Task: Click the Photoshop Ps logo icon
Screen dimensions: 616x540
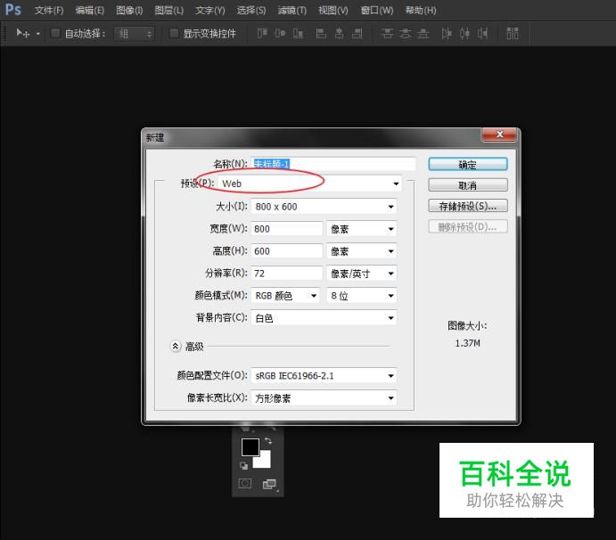Action: tap(12, 10)
